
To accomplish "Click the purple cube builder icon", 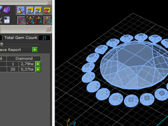I will [7, 10].
